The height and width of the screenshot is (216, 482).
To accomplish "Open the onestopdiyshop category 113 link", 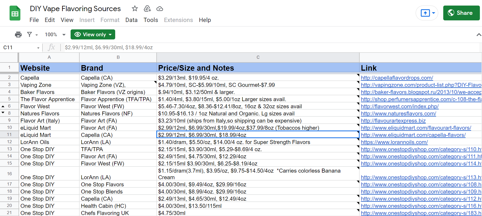I will point(421,177).
